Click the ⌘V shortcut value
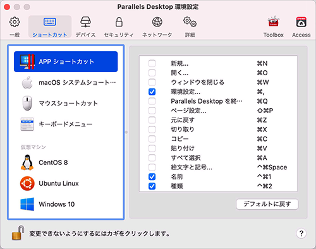 click(262, 149)
